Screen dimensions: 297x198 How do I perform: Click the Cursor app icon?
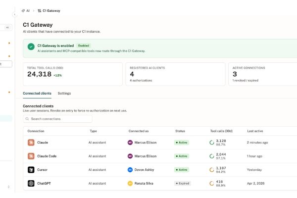[31, 170]
